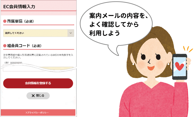Click the arrow before プライバシーポリシー

click(x=26, y=113)
